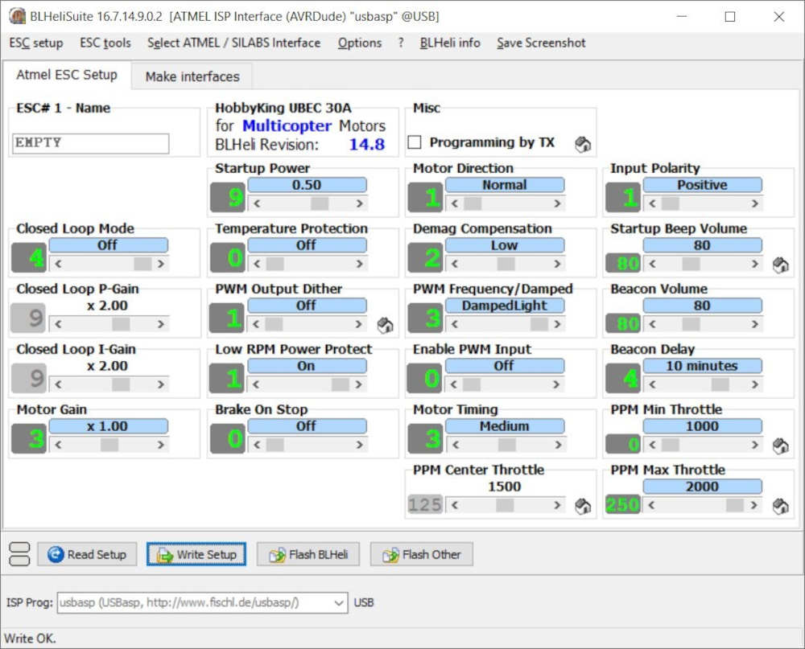Click the PWM Output Dither reset icon
This screenshot has height=649, width=805.
point(385,325)
